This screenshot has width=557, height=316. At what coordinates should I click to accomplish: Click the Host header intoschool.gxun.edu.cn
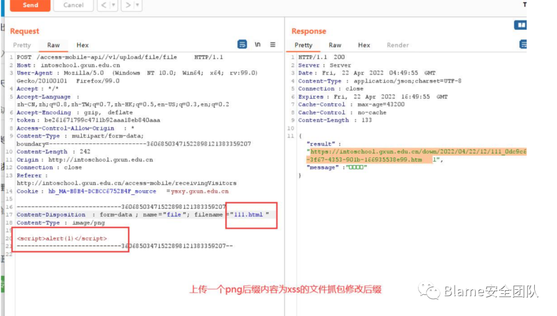68,65
